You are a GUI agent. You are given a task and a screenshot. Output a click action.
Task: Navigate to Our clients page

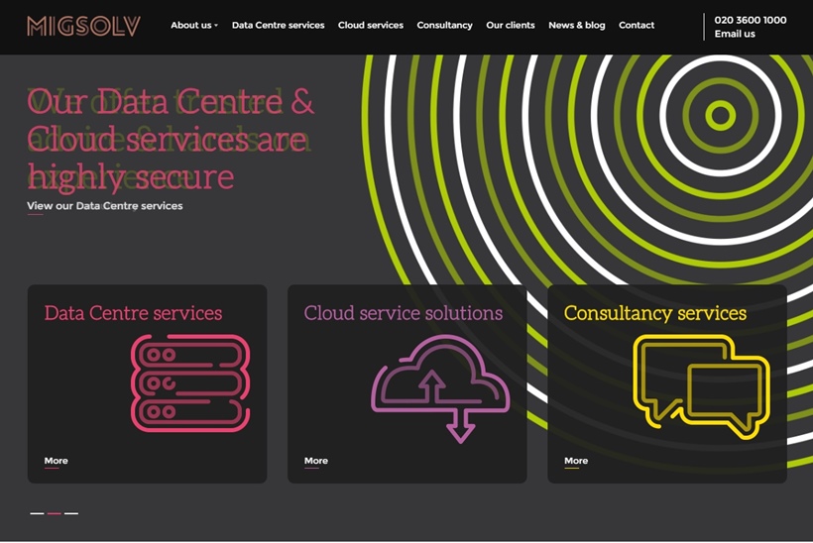click(x=510, y=25)
